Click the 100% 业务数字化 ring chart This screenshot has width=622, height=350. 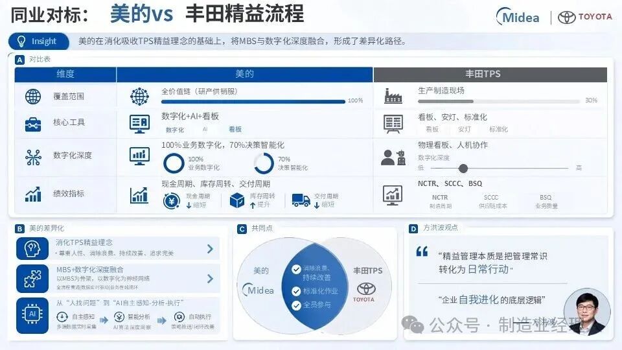point(174,163)
